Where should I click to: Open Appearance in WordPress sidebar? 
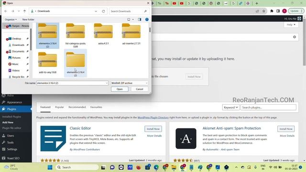14,102
